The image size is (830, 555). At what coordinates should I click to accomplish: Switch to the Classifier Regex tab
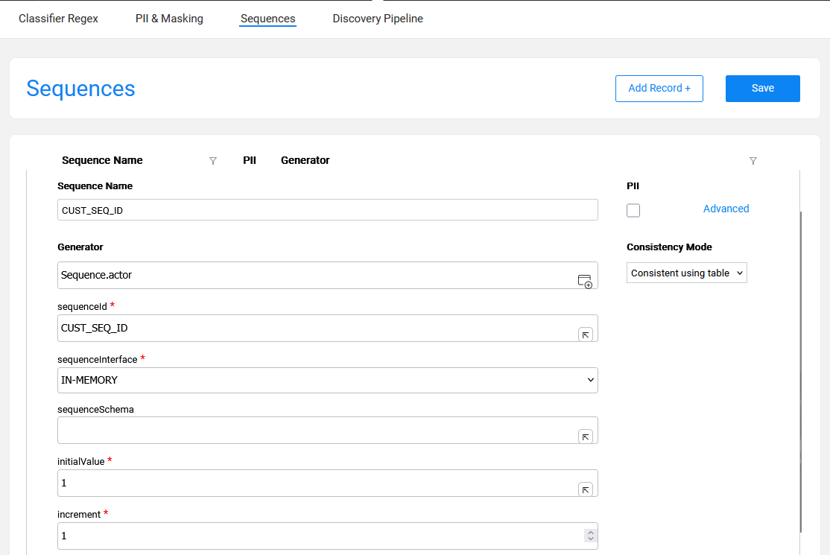pyautogui.click(x=58, y=19)
